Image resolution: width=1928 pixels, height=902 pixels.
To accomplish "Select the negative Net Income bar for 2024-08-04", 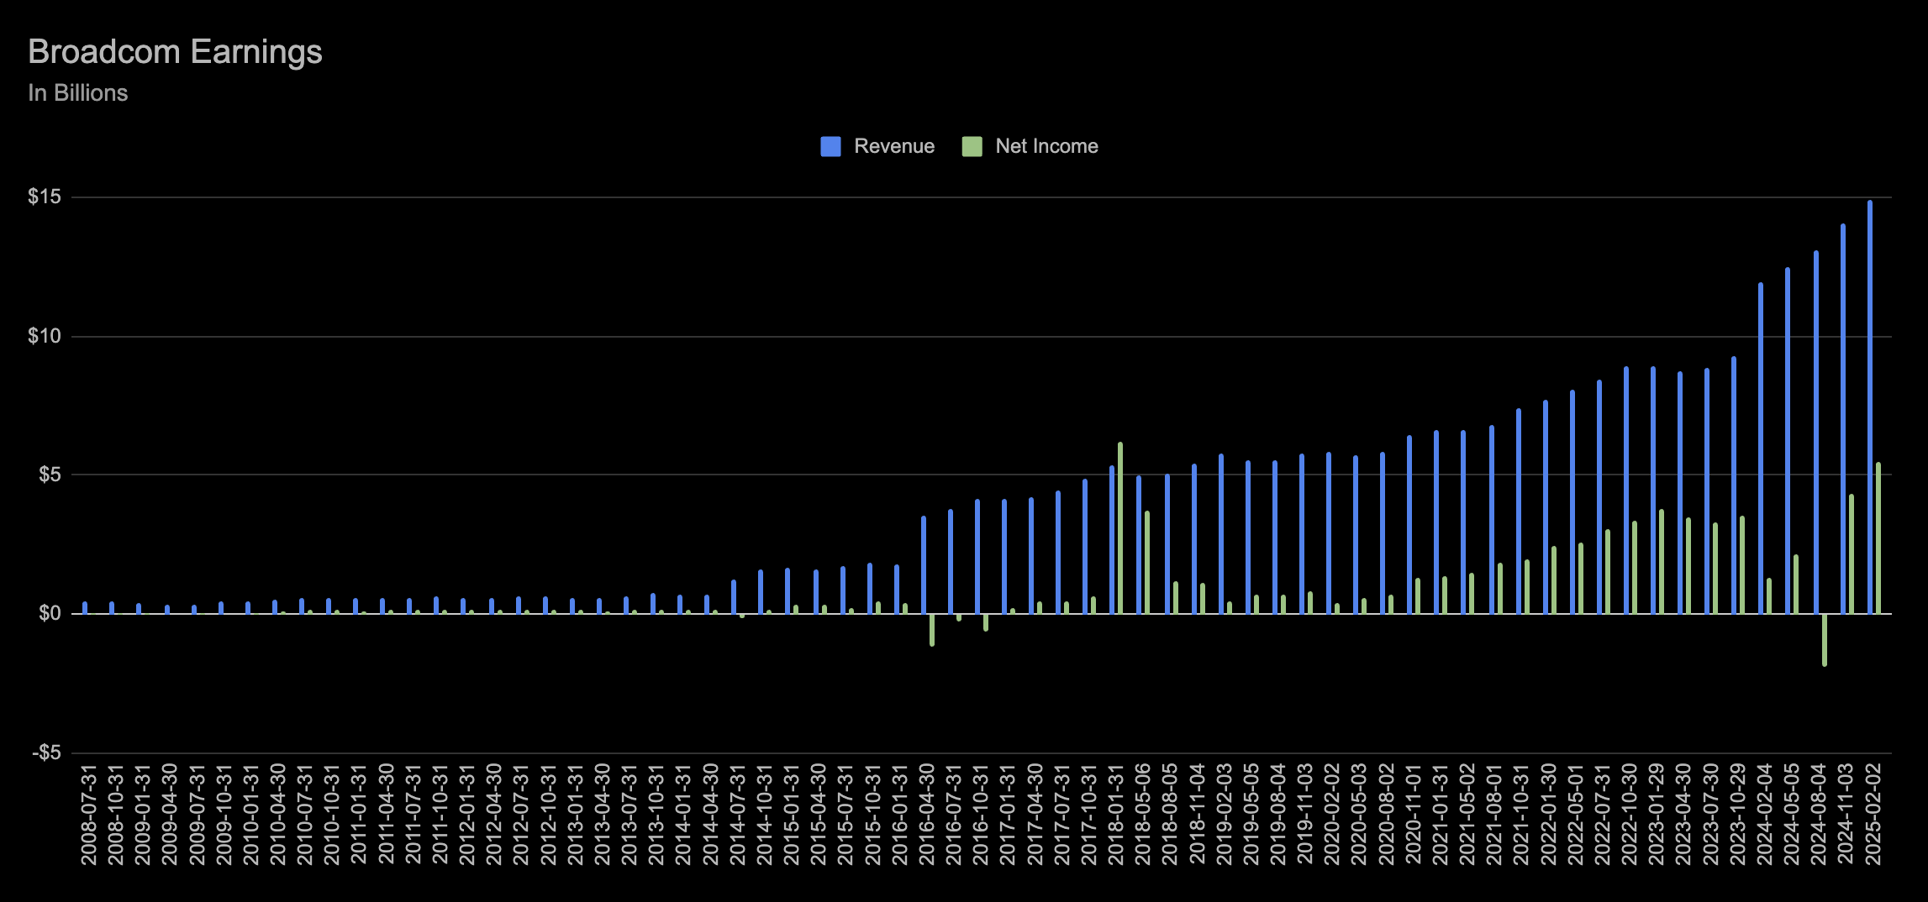I will point(1824,640).
